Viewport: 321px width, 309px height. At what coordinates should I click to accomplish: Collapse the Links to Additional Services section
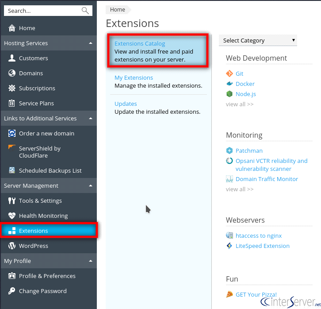pos(91,119)
